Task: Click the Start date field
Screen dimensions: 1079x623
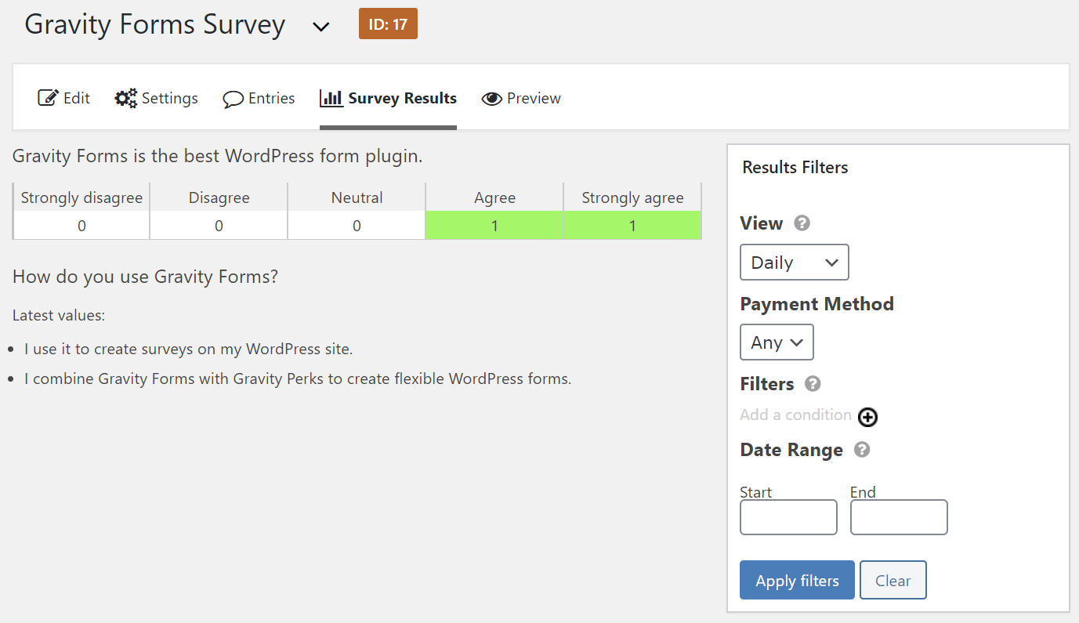Action: 788,517
